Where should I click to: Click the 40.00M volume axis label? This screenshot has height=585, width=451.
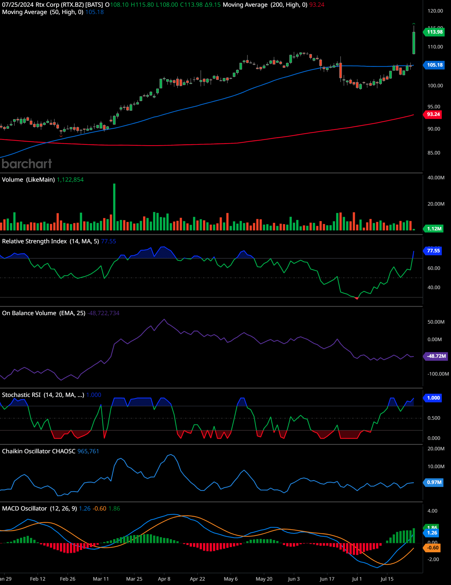pos(436,178)
